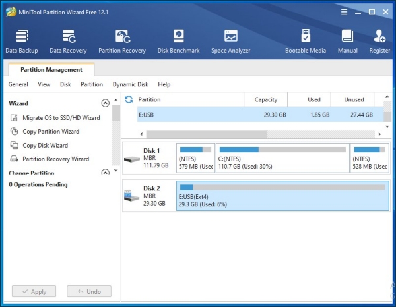Sort by Partition column header
Screen dimensions: 396x307
click(191, 99)
